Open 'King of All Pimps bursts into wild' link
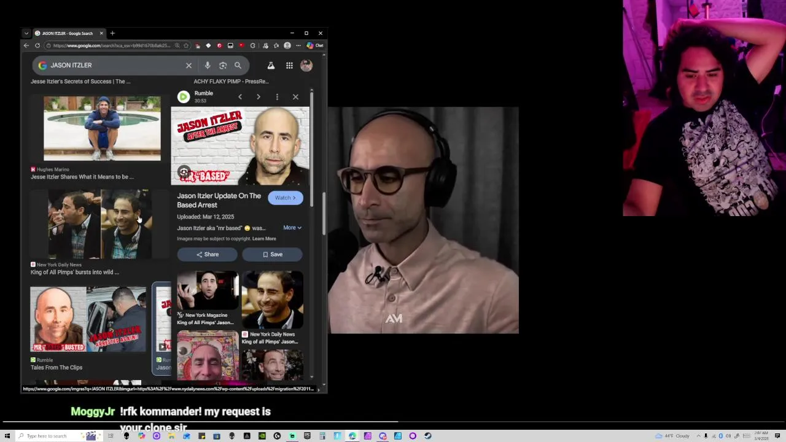 click(75, 272)
